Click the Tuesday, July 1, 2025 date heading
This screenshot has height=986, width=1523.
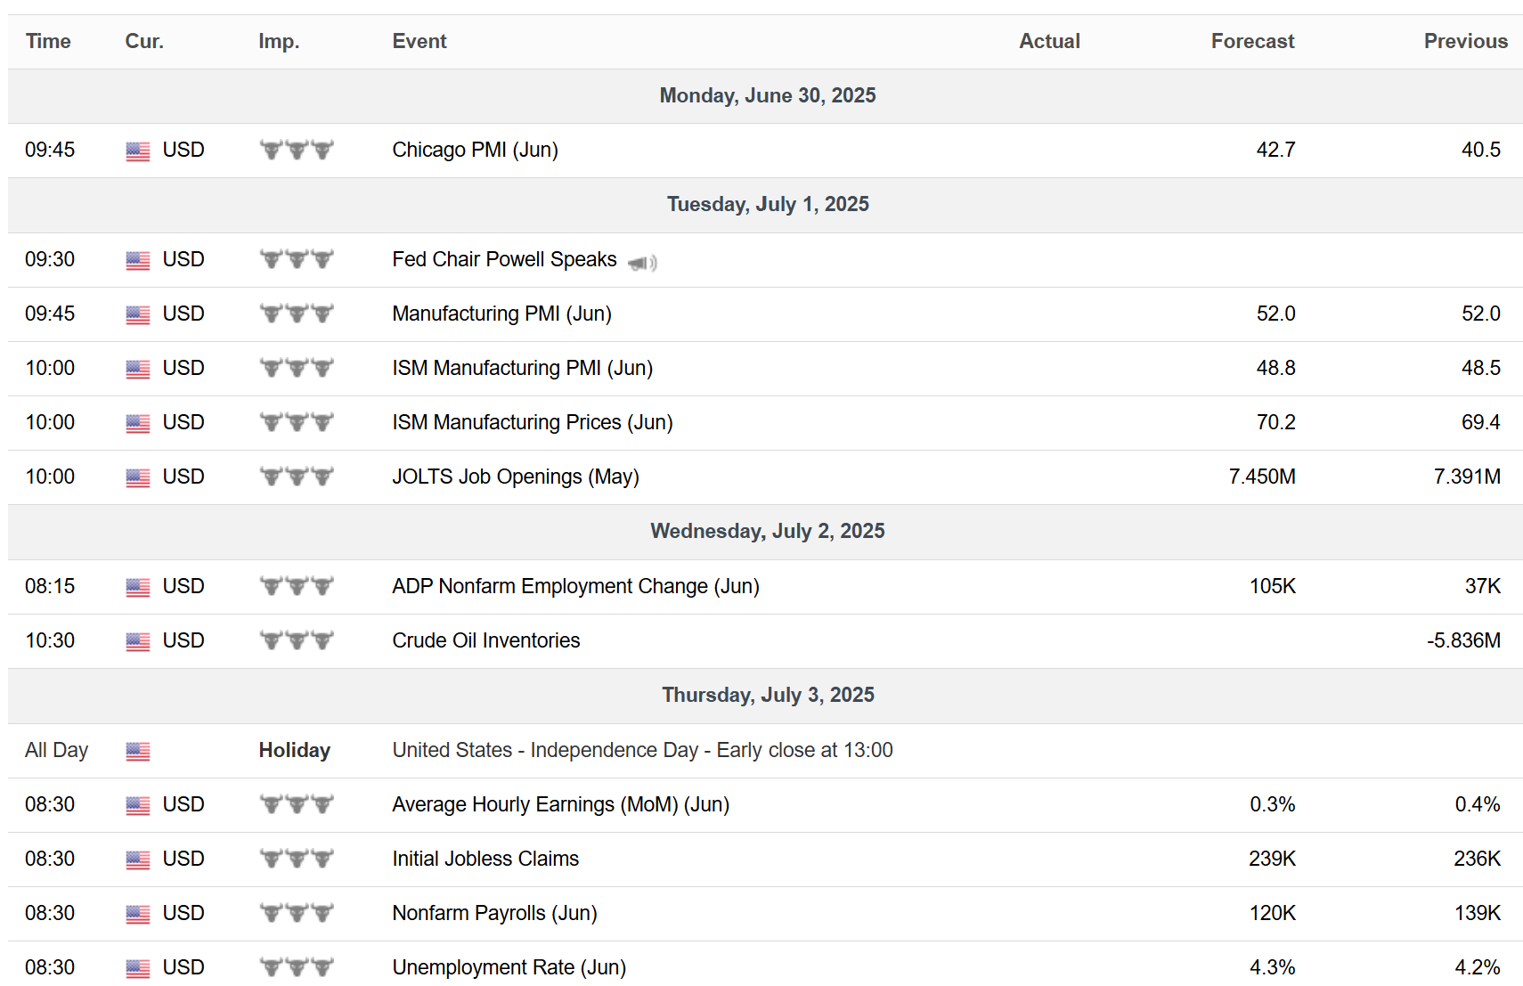pyautogui.click(x=768, y=204)
